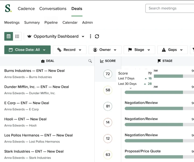Open Dunder Mifflin, Inc. — ENT — New Deal
The image size is (194, 162).
[36, 87]
